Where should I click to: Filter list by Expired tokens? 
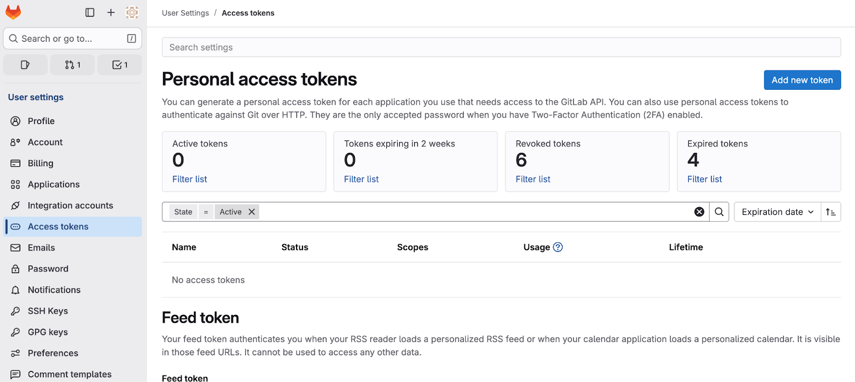[x=704, y=179]
